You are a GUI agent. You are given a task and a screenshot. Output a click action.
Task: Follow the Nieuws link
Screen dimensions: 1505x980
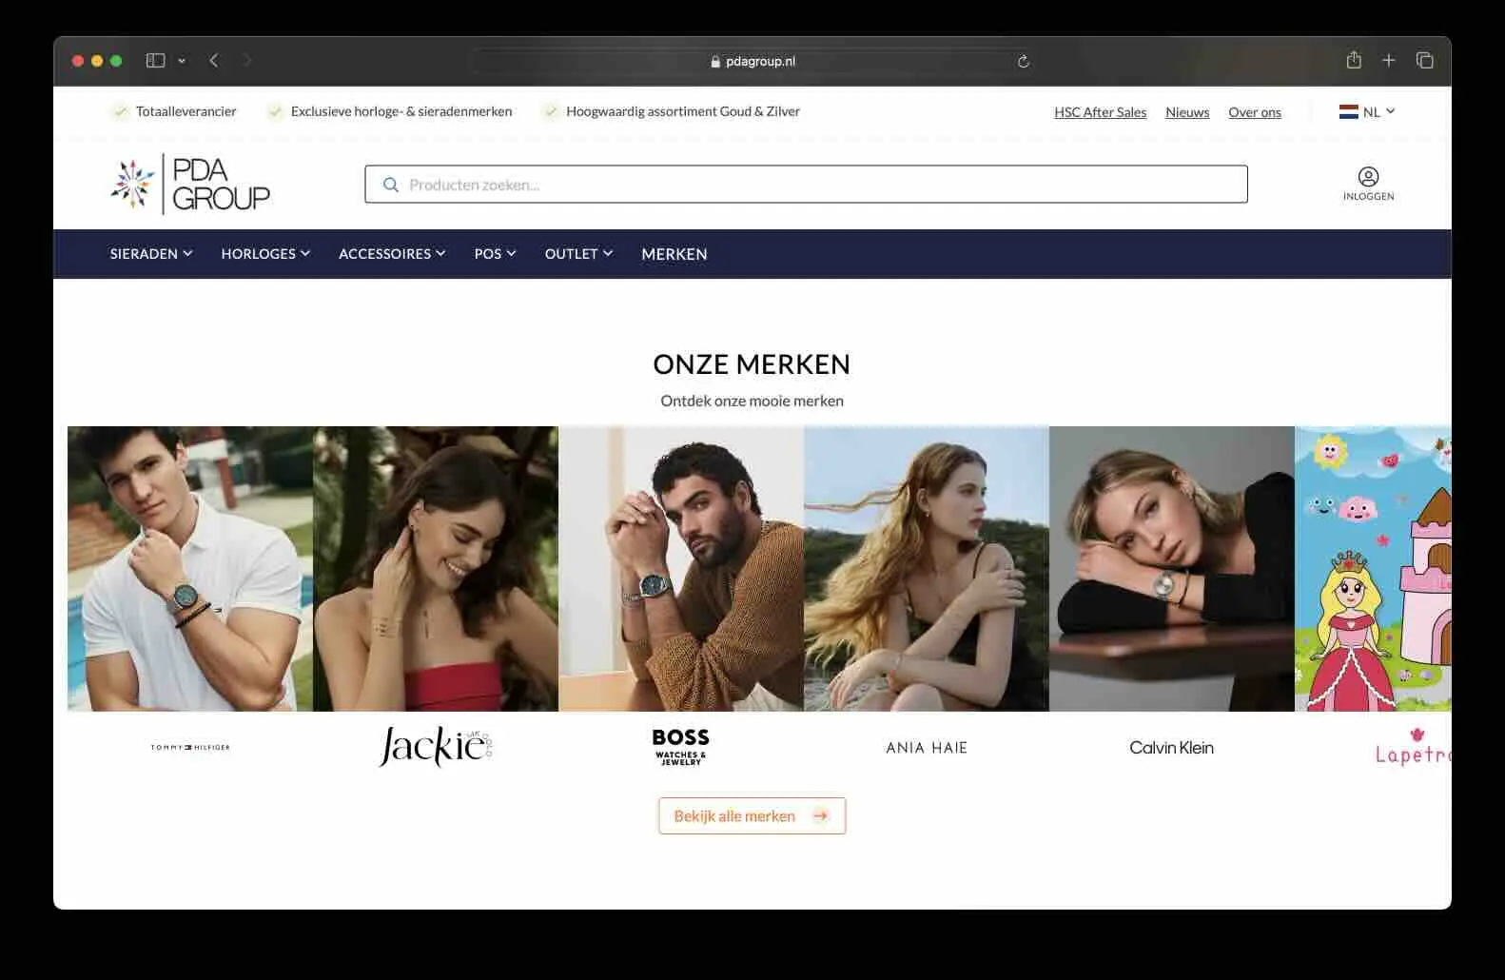click(x=1187, y=112)
